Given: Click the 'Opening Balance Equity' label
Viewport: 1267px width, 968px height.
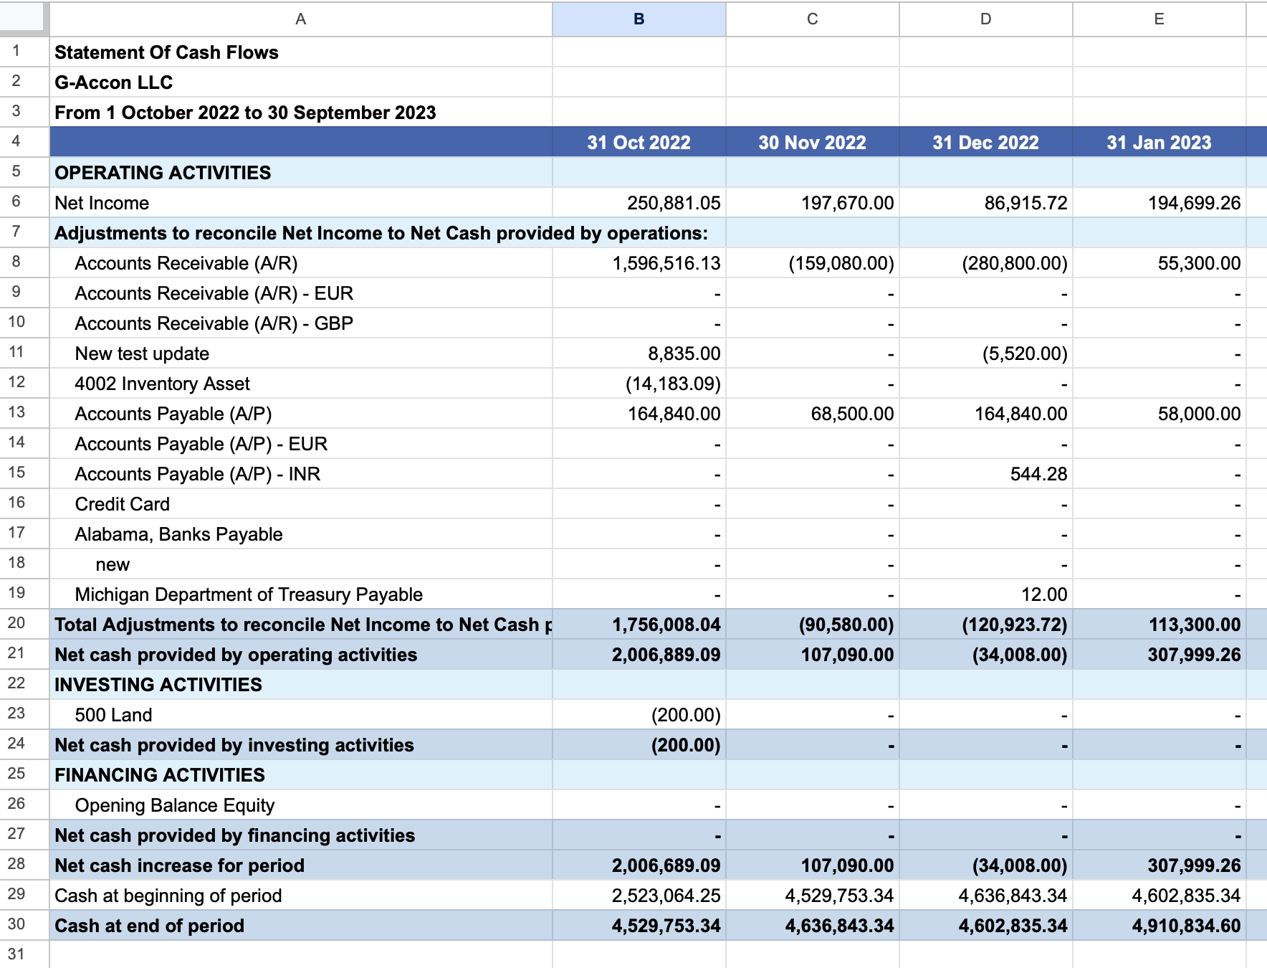Looking at the screenshot, I should 175,805.
